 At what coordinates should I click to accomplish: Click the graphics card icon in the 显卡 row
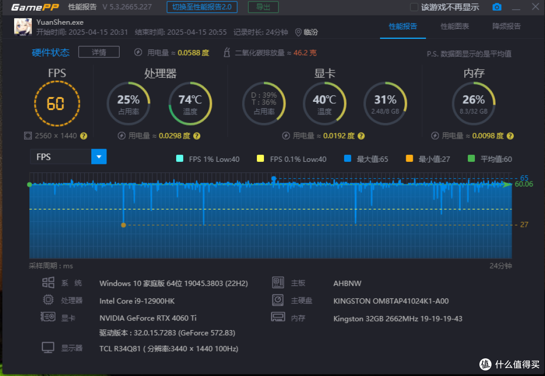click(x=48, y=317)
